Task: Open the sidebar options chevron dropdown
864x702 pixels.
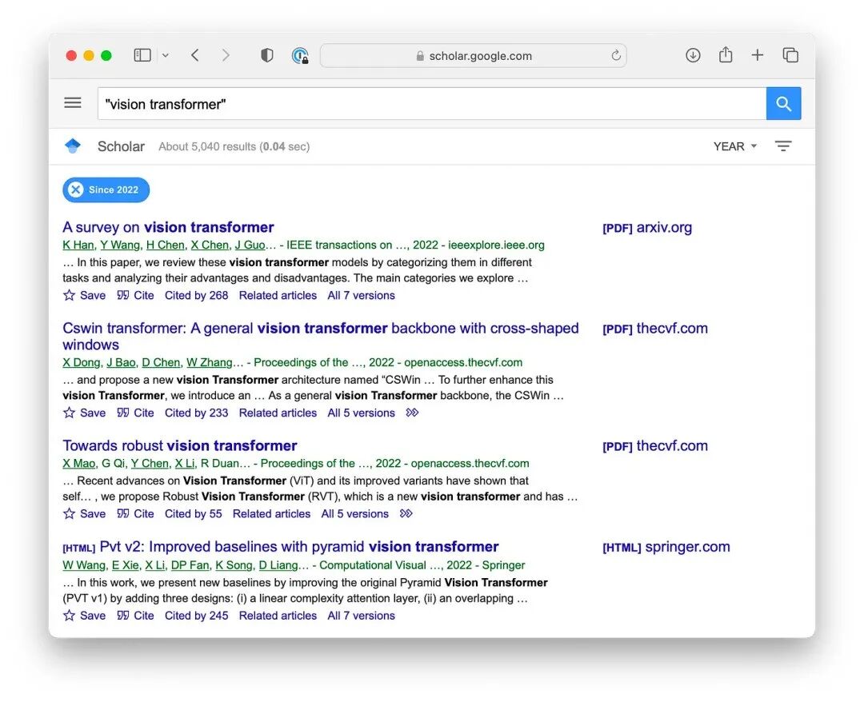Action: click(166, 56)
